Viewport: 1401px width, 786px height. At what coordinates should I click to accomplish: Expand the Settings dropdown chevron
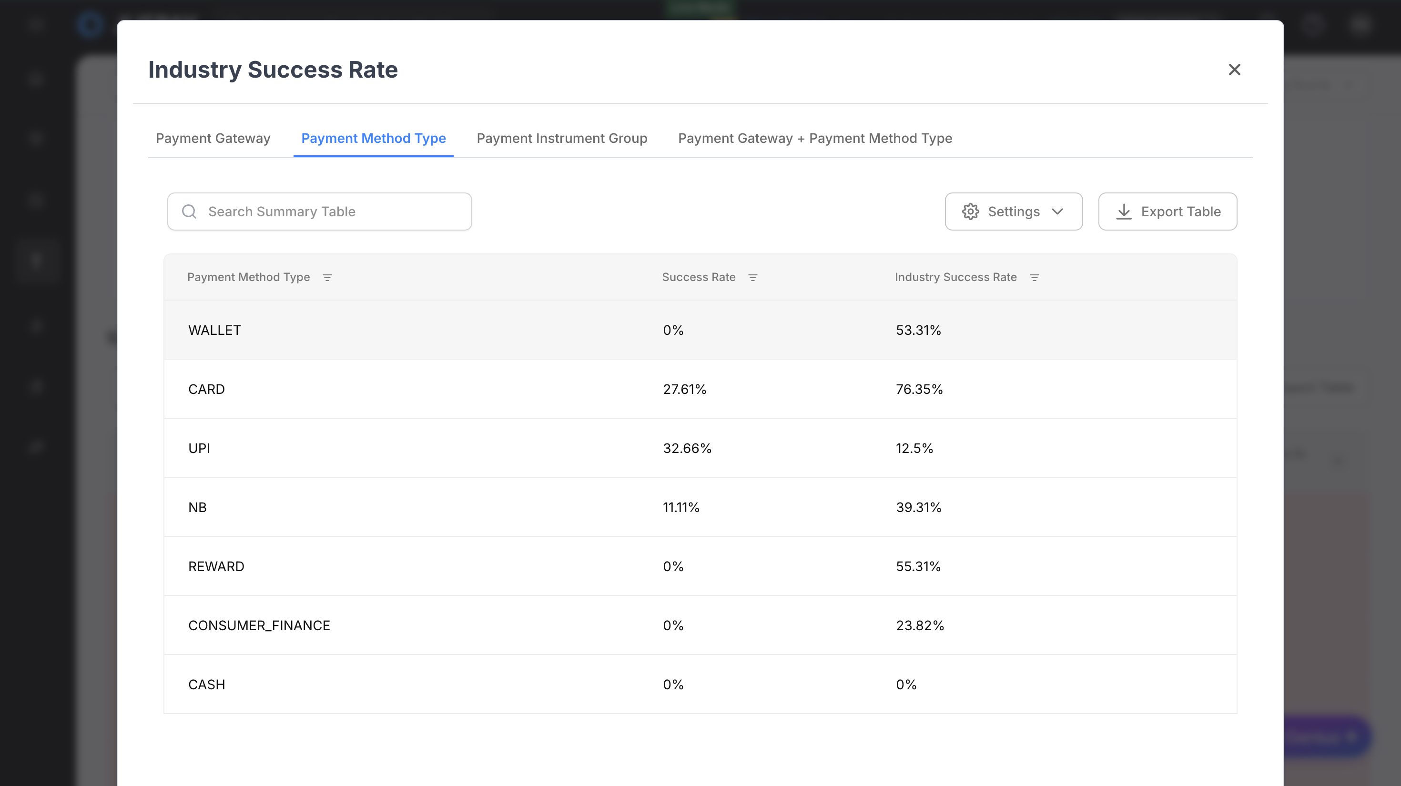[x=1057, y=212]
